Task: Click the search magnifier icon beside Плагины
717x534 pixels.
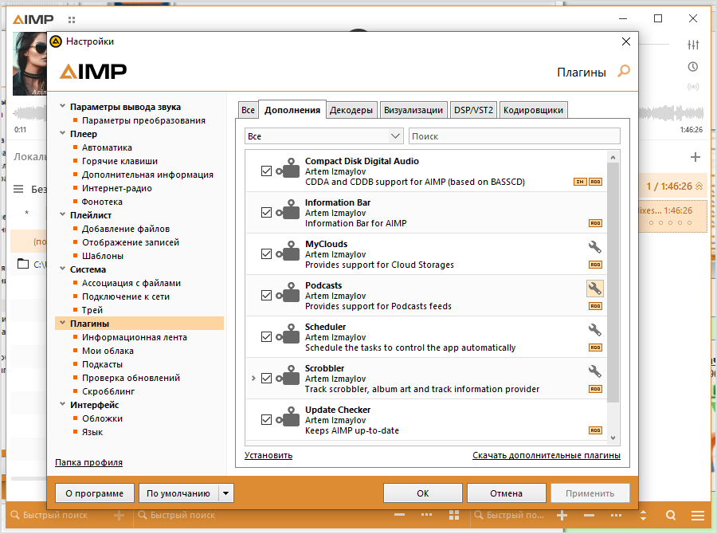Action: (624, 72)
